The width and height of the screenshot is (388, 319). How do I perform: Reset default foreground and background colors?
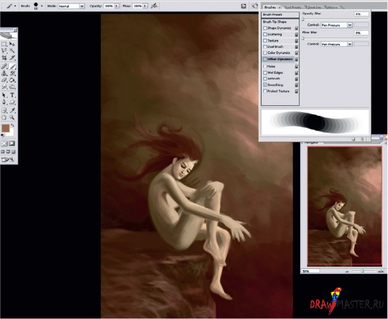(2, 135)
